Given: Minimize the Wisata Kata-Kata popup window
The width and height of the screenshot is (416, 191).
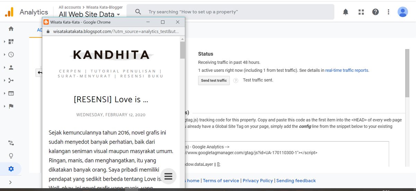Looking at the screenshot, I should click(x=148, y=22).
